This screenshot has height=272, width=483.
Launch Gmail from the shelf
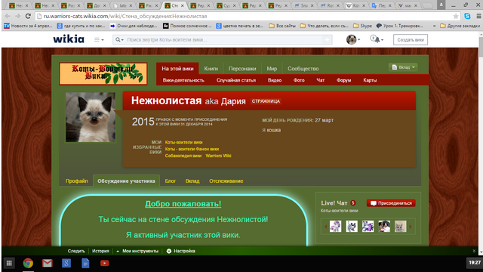47,264
